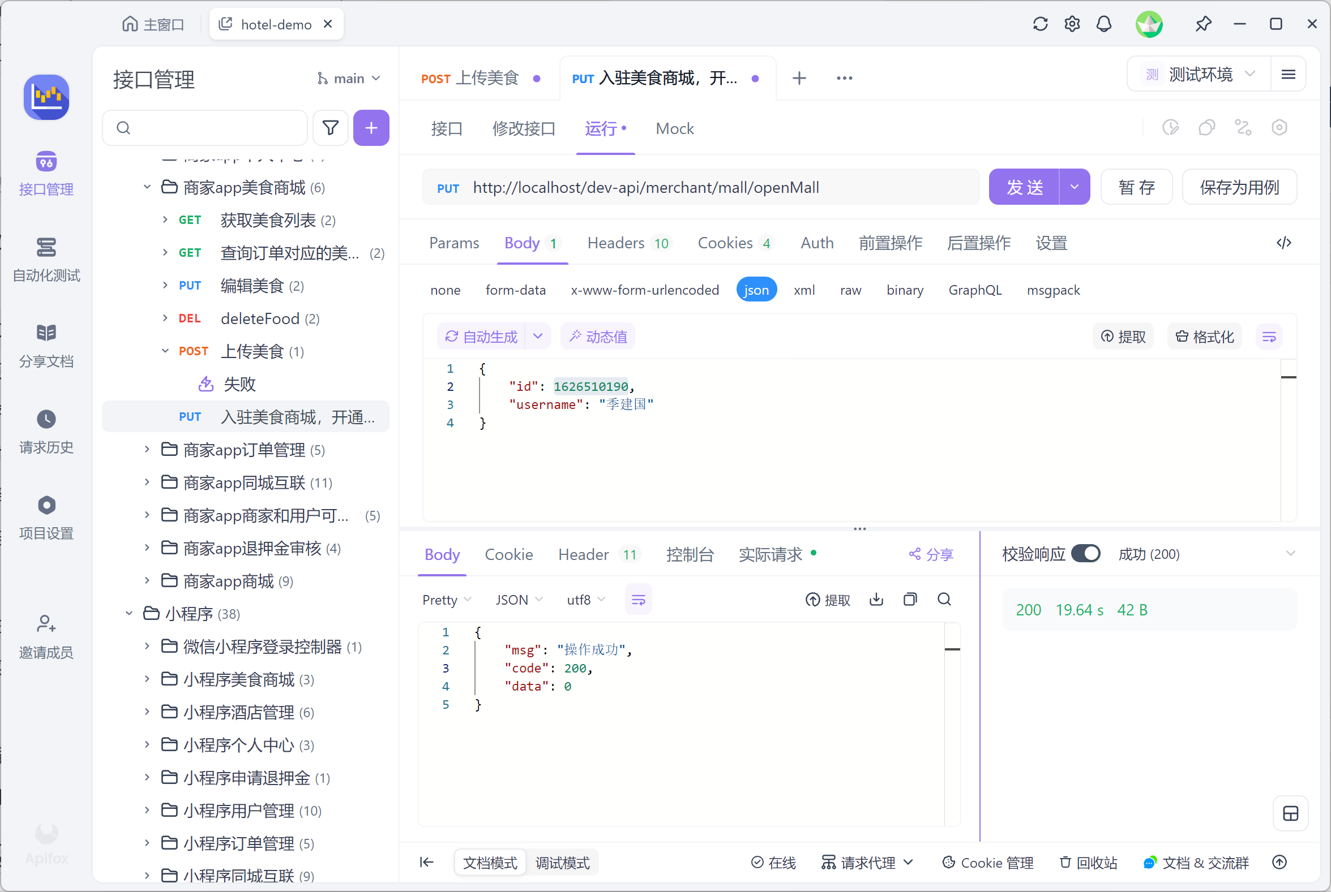Switch to the Mock tab
Image resolution: width=1331 pixels, height=892 pixels.
675,128
